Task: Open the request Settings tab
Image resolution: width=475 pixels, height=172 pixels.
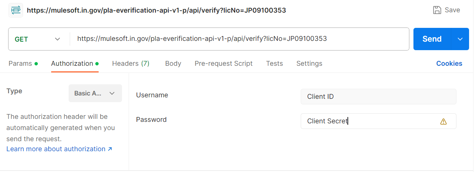Action: coord(309,64)
